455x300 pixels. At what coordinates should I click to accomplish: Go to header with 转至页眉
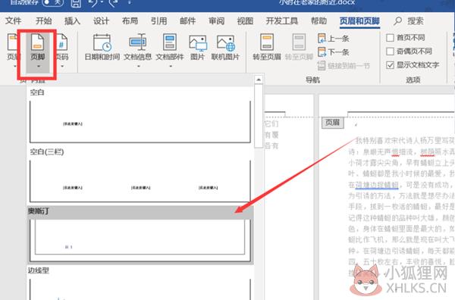[267, 48]
